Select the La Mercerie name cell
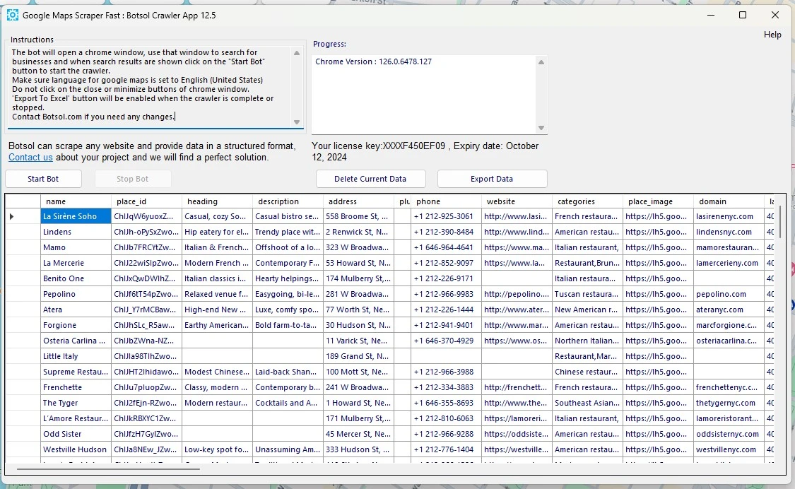 (76, 263)
